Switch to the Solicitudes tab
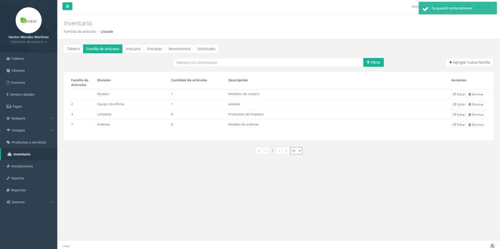Screen dimensions: 500x249 [207, 49]
